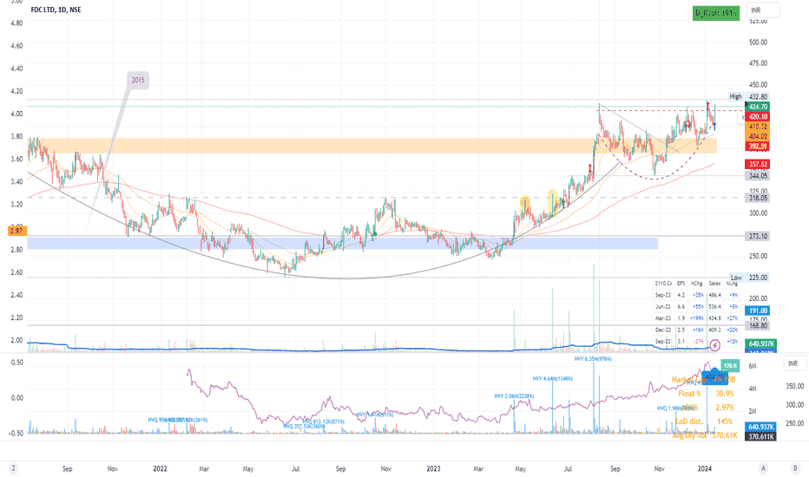Click the orange 2.97 label on left scale
The image size is (809, 477).
(x=16, y=231)
